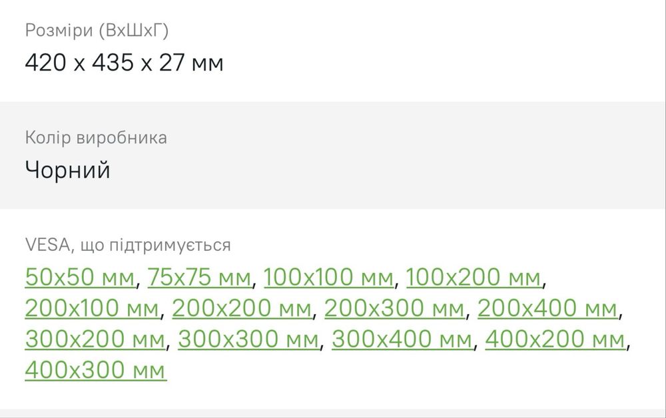Click the "Чорний" color value
This screenshot has width=666, height=418.
(x=67, y=170)
